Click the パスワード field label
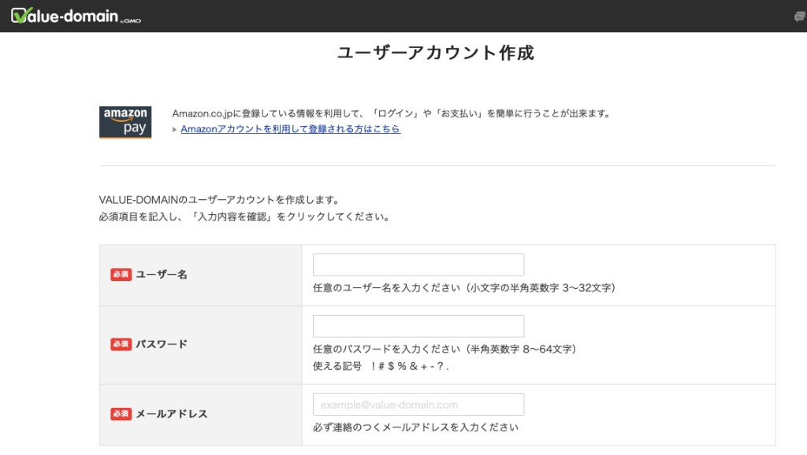Screen dimensions: 807x455 162,344
